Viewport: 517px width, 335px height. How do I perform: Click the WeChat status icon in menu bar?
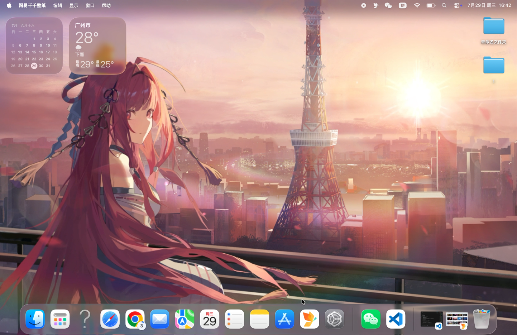[x=388, y=5]
